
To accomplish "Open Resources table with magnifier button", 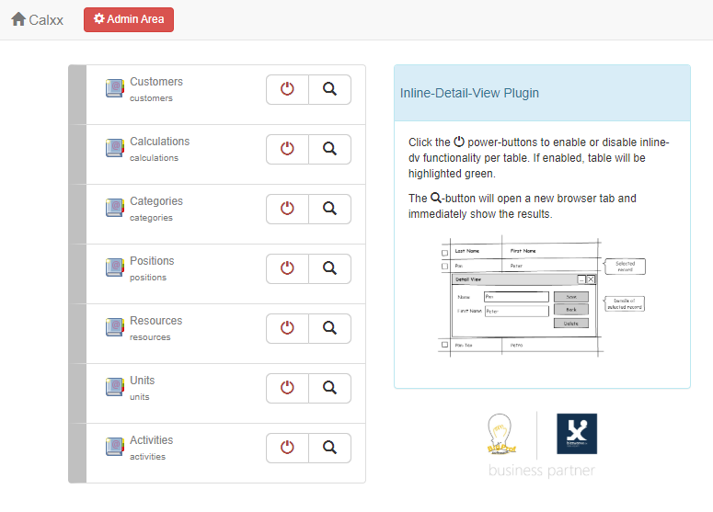I will [329, 328].
